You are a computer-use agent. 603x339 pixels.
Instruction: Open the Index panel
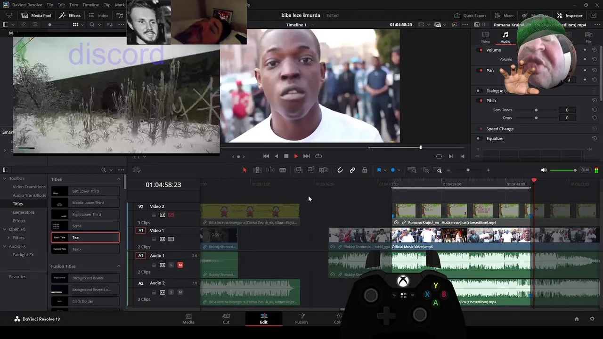(x=98, y=16)
